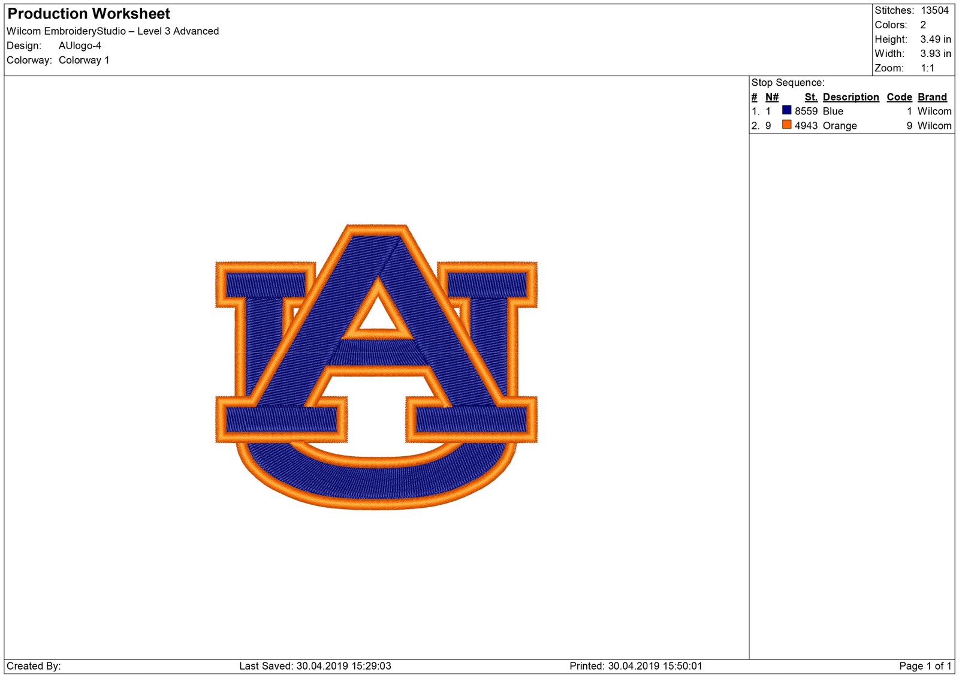Click the 'Brand' column header

(x=932, y=97)
